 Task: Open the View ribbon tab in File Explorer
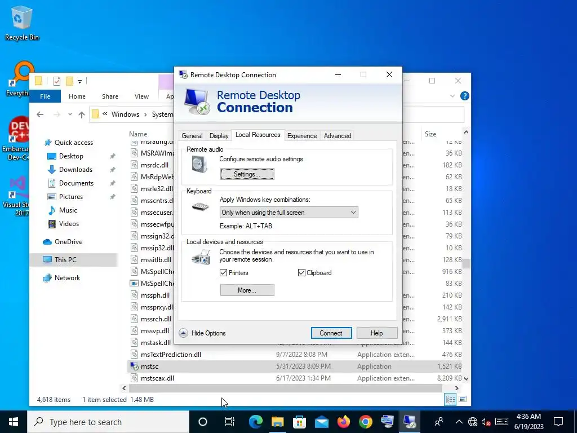141,96
